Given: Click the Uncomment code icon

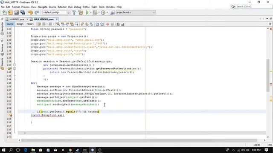Looking at the screenshot, I should 123,24.
